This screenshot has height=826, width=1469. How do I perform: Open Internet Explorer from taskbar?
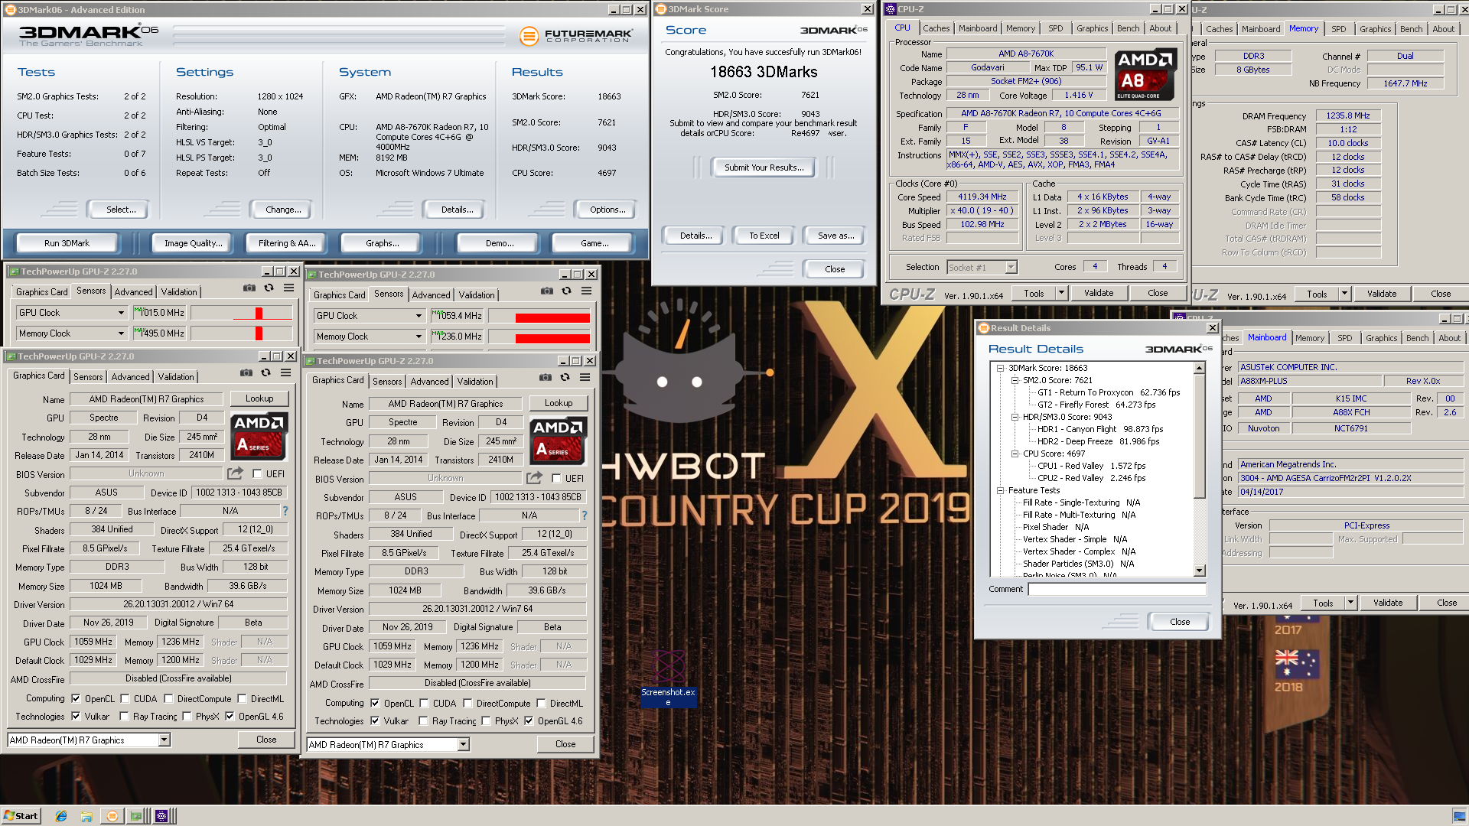(x=61, y=816)
